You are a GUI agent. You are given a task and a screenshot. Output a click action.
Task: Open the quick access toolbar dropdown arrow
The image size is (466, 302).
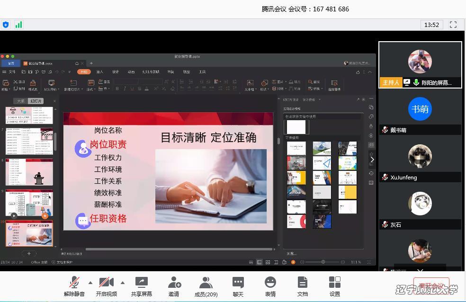point(70,72)
